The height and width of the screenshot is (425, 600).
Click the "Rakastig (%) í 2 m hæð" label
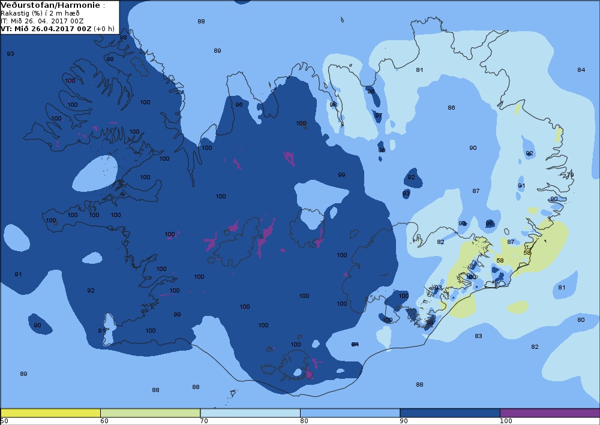pos(40,13)
